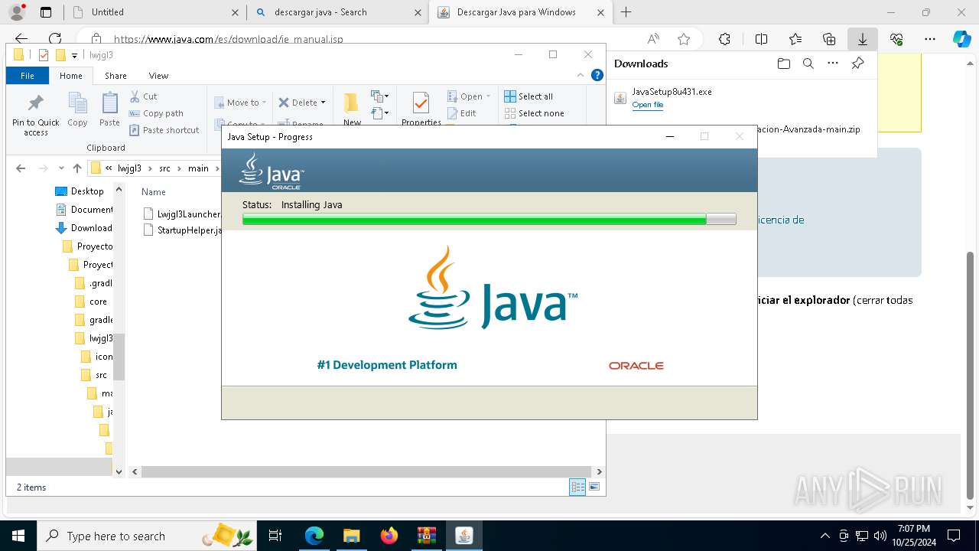The image size is (979, 551).
Task: Switch to View tab in Explorer
Action: [x=158, y=76]
